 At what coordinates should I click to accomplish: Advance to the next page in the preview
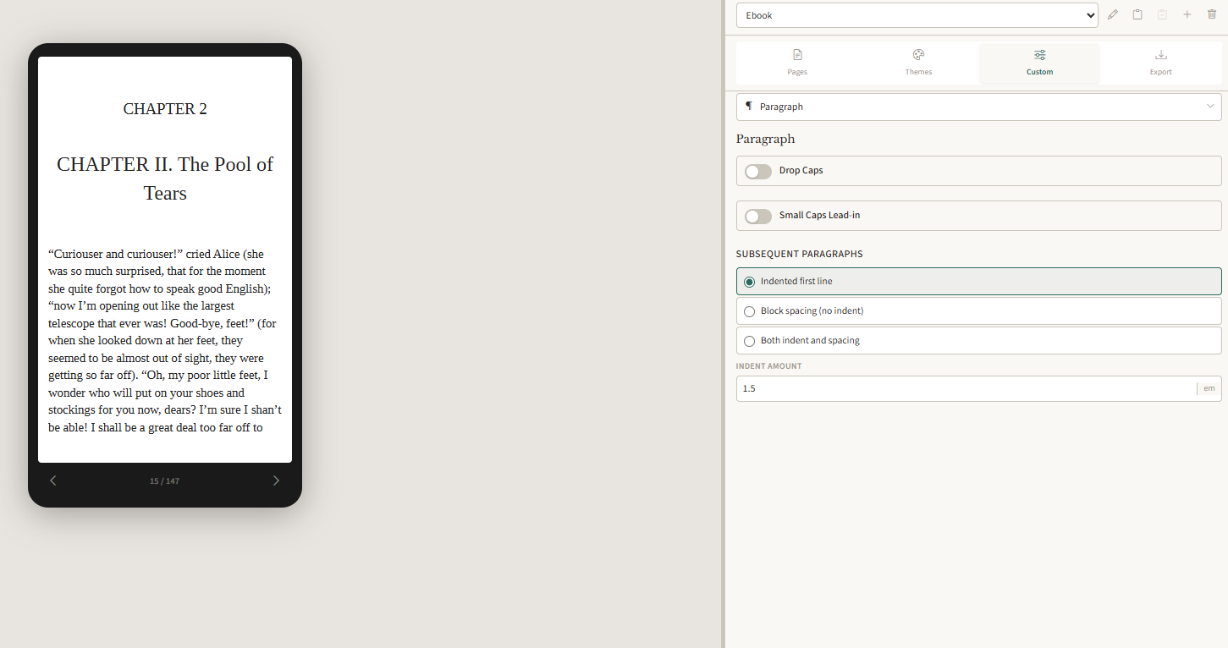point(276,481)
